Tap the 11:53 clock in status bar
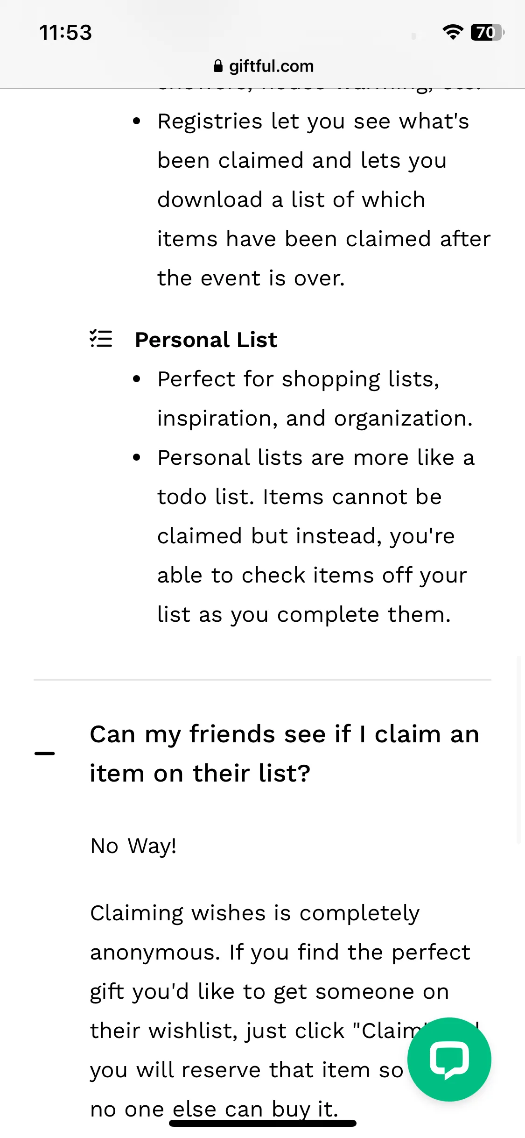525x1138 pixels. click(65, 33)
